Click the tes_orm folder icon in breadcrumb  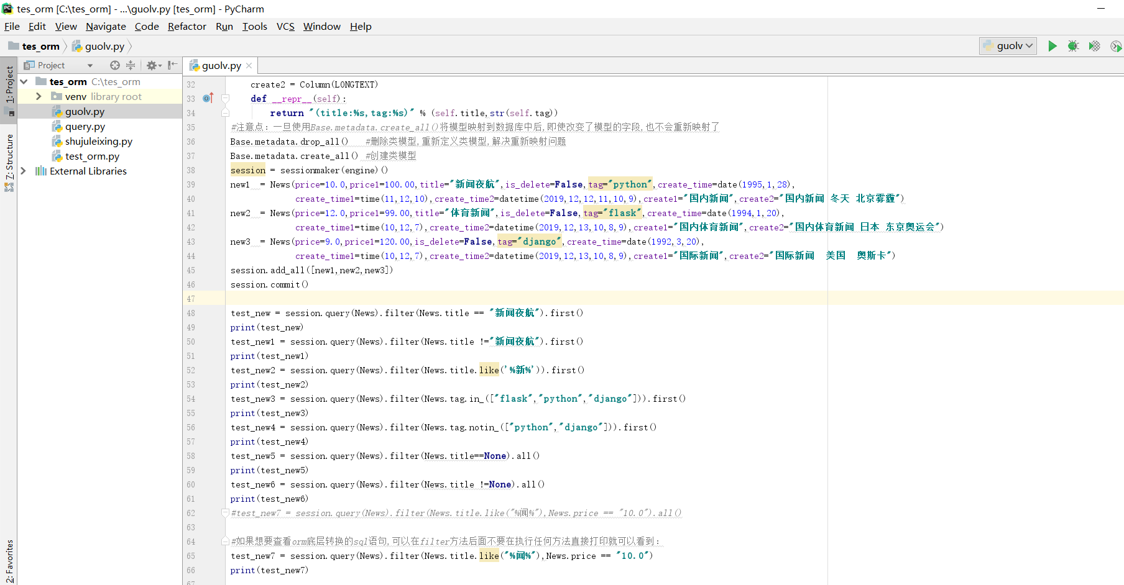[13, 46]
